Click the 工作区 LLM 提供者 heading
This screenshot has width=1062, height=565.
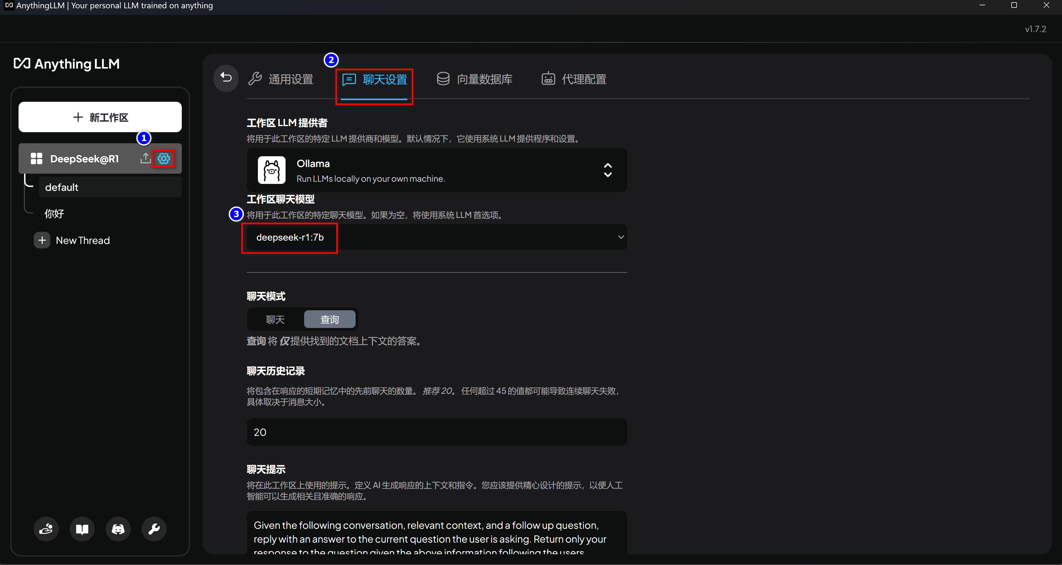287,123
